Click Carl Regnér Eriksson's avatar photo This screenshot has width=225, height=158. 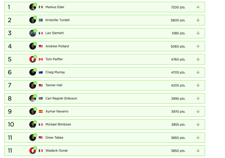(x=32, y=99)
